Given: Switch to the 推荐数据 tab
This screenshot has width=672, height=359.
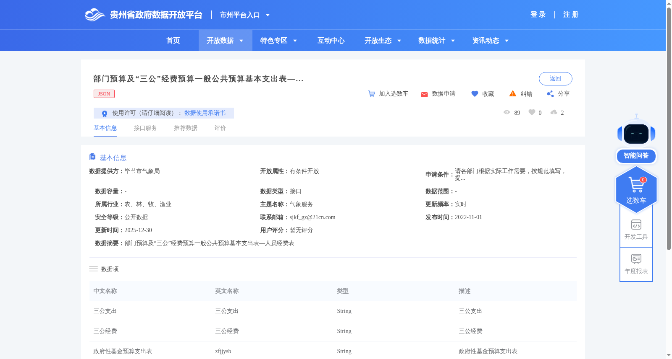Looking at the screenshot, I should point(186,128).
